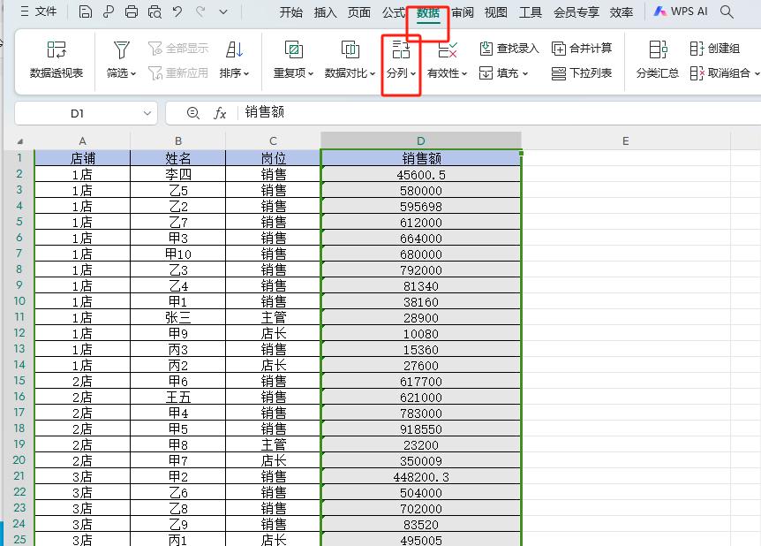Open the 效率 tab
The height and width of the screenshot is (546, 761).
coord(622,12)
